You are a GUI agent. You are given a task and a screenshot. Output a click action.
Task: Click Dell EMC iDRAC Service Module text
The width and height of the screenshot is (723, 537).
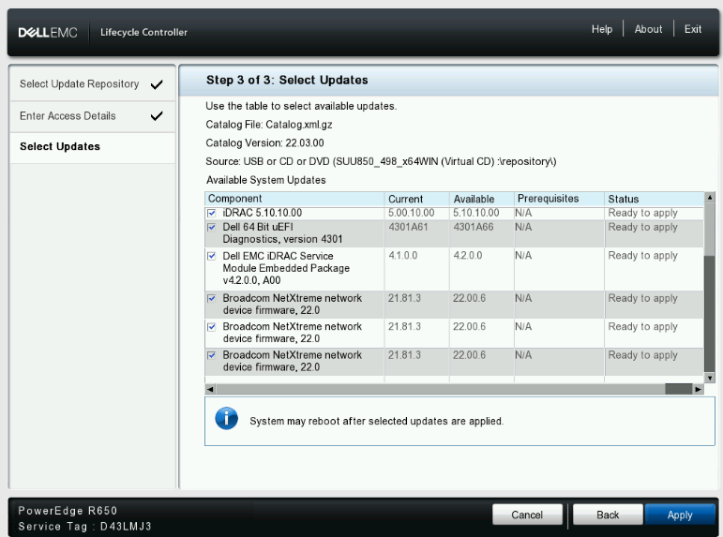tap(286, 268)
